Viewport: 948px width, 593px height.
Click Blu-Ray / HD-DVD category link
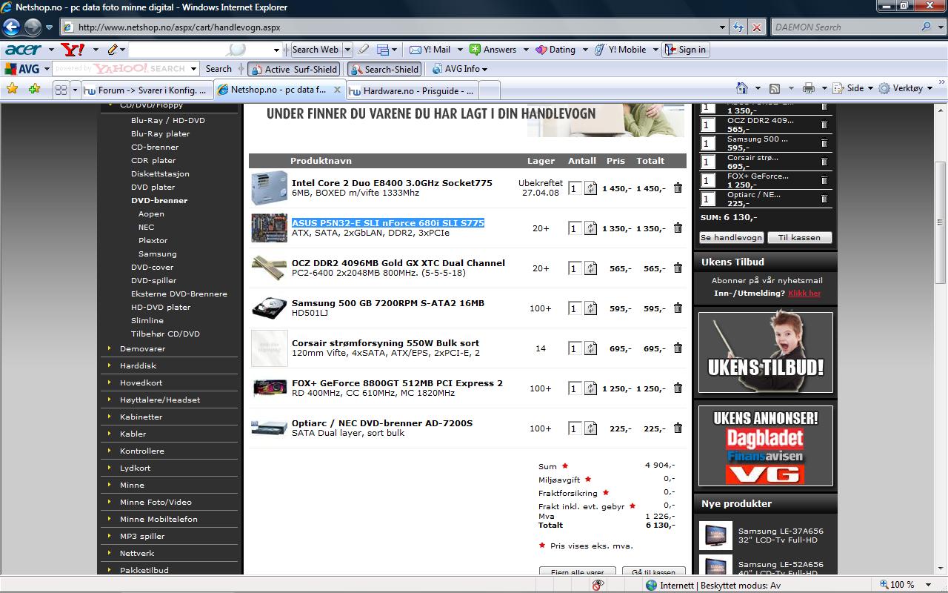point(168,120)
